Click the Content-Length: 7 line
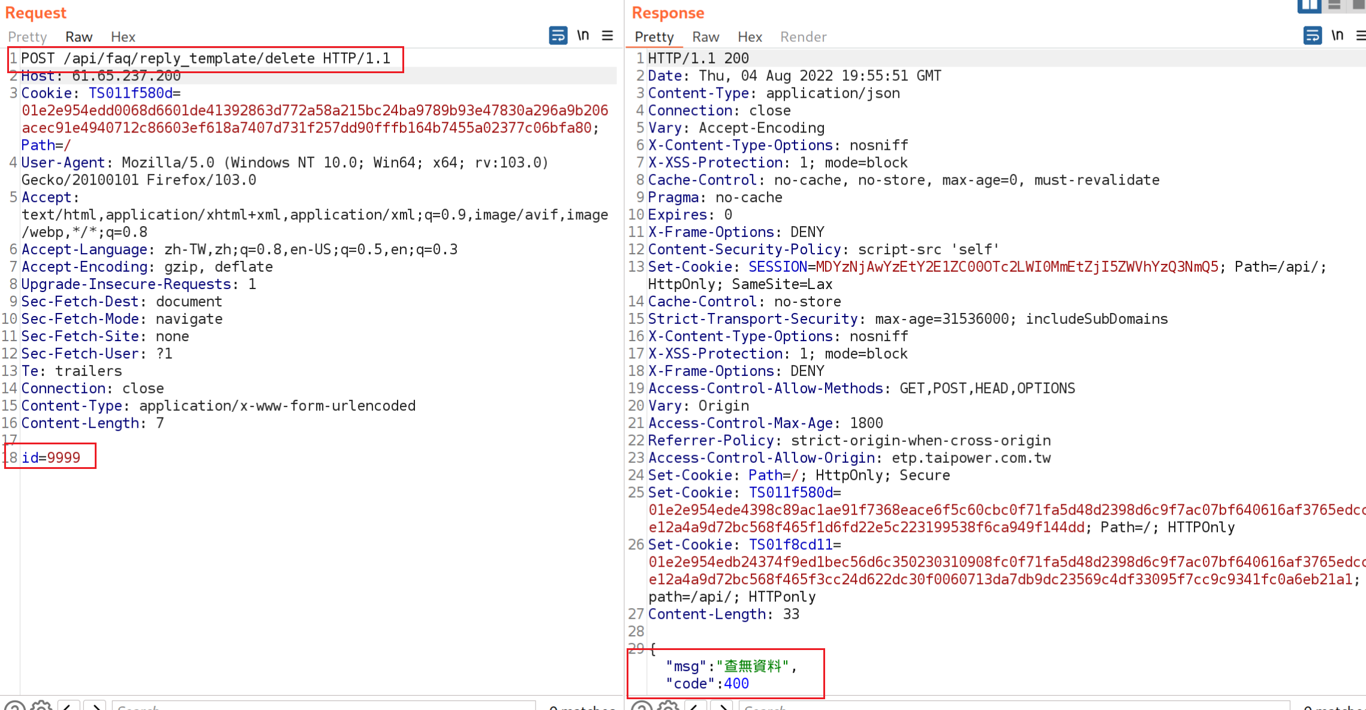The image size is (1366, 710). [x=92, y=423]
